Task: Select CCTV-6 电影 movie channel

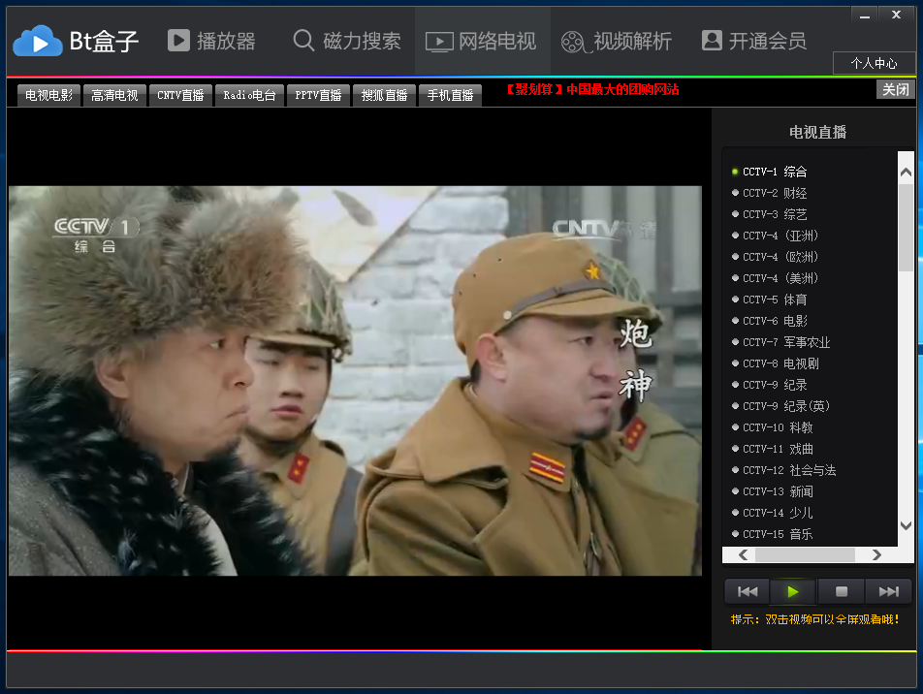Action: pyautogui.click(x=769, y=320)
